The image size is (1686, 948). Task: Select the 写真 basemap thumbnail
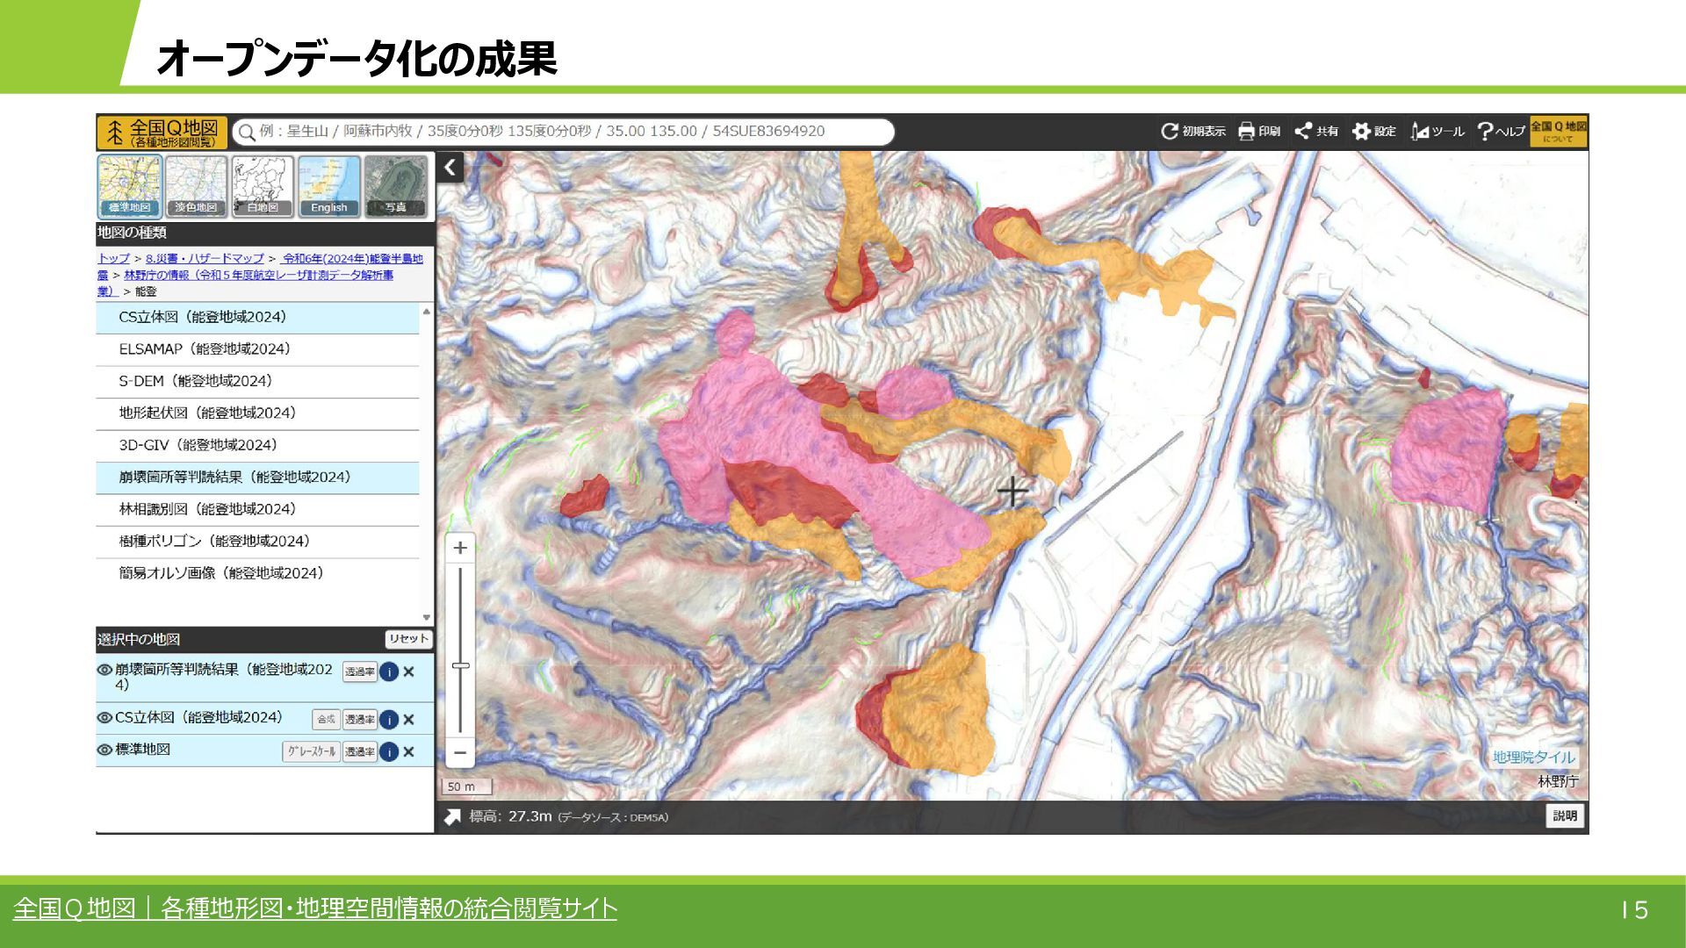395,186
